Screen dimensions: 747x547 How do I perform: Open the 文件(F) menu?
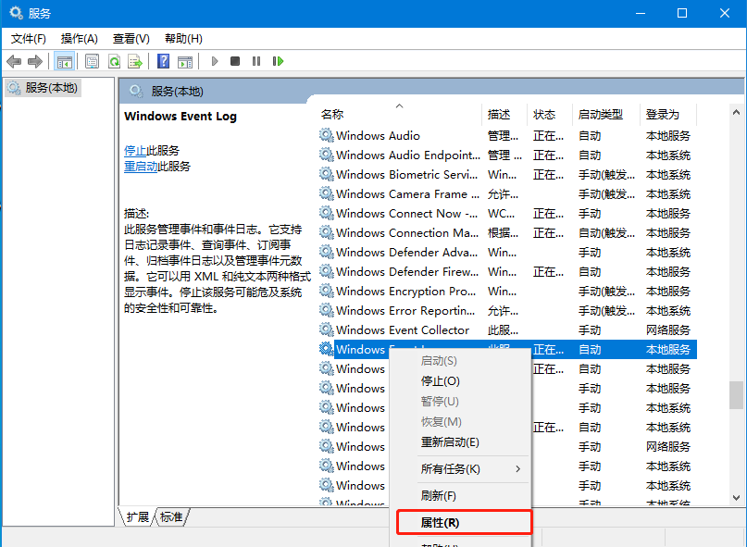pos(28,39)
